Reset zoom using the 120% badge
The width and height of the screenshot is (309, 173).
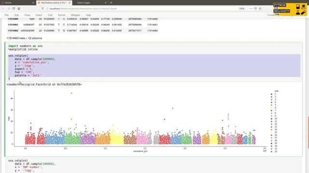[241, 9]
